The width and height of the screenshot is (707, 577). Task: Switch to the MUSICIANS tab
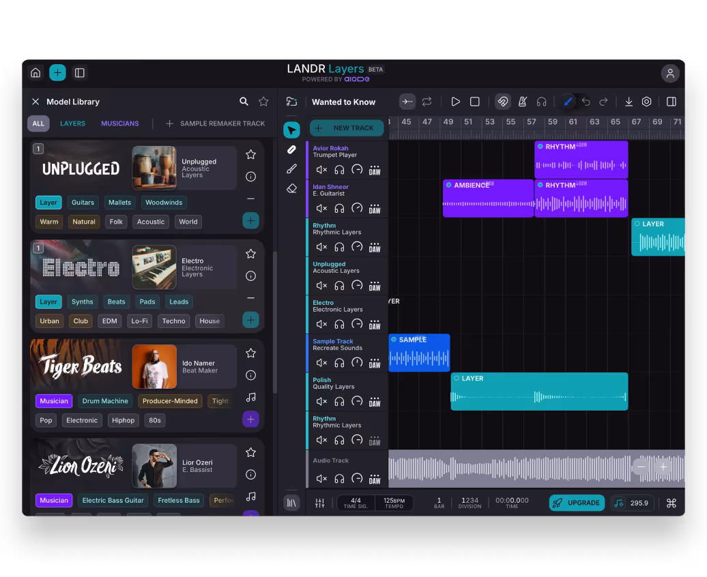tap(120, 123)
